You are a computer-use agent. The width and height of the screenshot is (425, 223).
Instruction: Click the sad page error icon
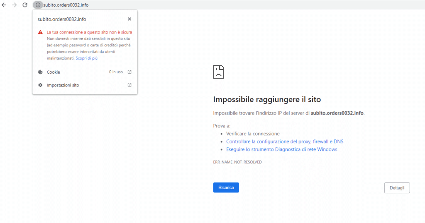pos(218,72)
